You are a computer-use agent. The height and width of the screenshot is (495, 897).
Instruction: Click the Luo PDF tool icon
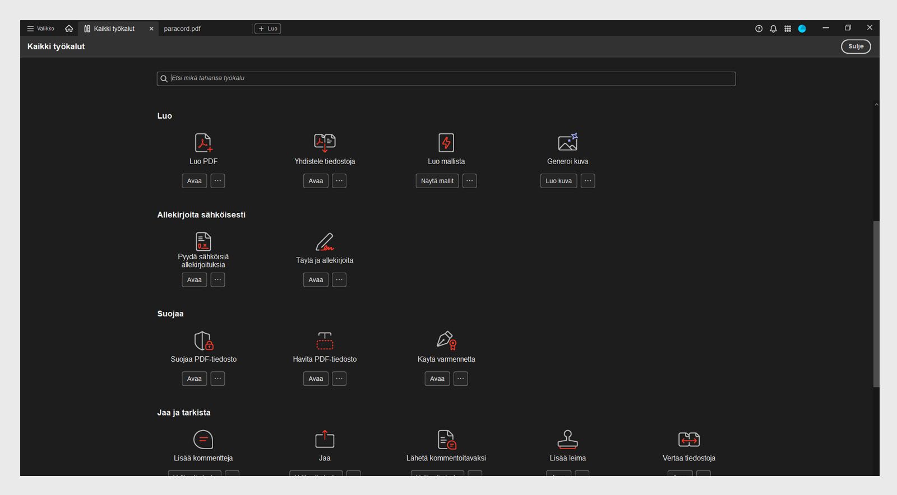[x=203, y=143]
